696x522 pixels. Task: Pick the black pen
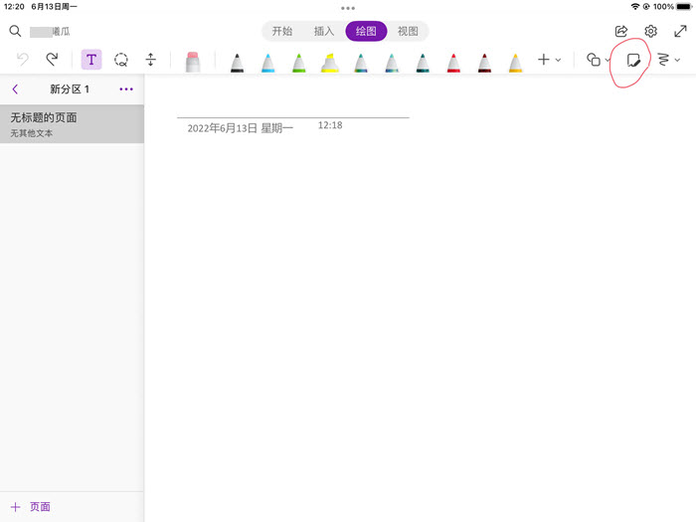(237, 63)
